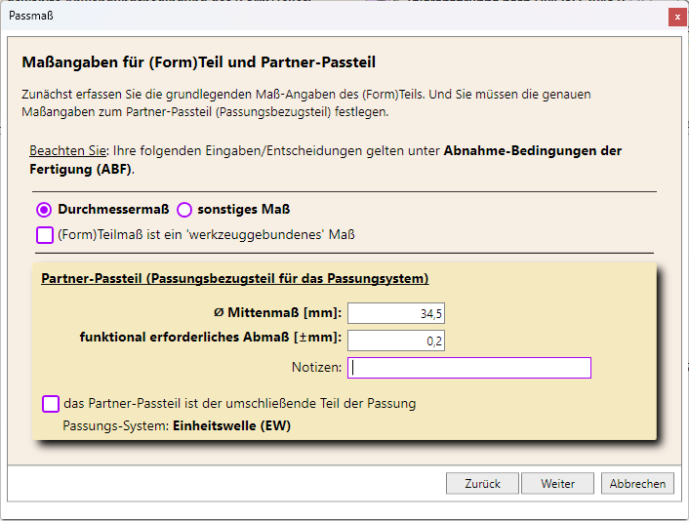The image size is (689, 521).
Task: Click the underlined 'Beachten Sie' text
Action: pyautogui.click(x=67, y=150)
